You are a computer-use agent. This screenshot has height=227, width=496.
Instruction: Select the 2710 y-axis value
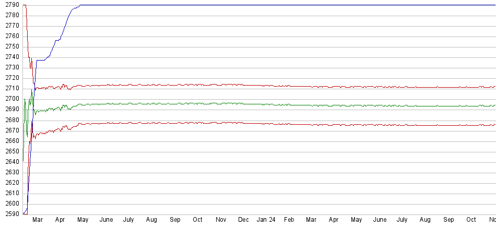(10, 88)
